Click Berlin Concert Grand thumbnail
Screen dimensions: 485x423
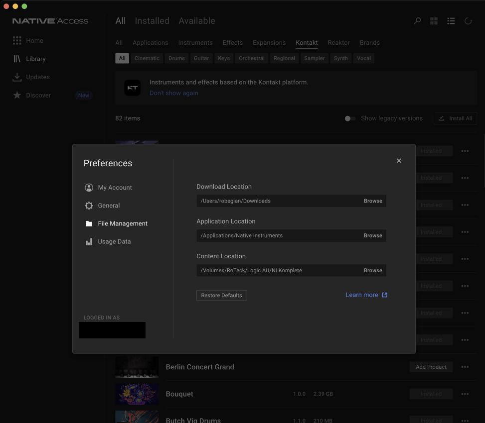coord(137,367)
